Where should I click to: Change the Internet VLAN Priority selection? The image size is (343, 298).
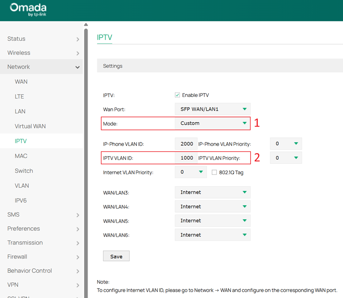point(191,172)
